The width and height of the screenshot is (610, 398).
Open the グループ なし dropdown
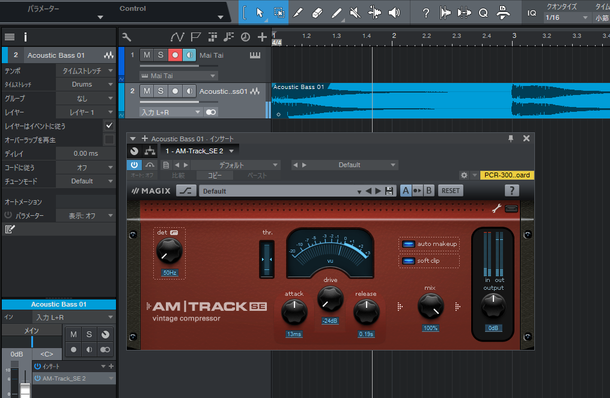85,99
